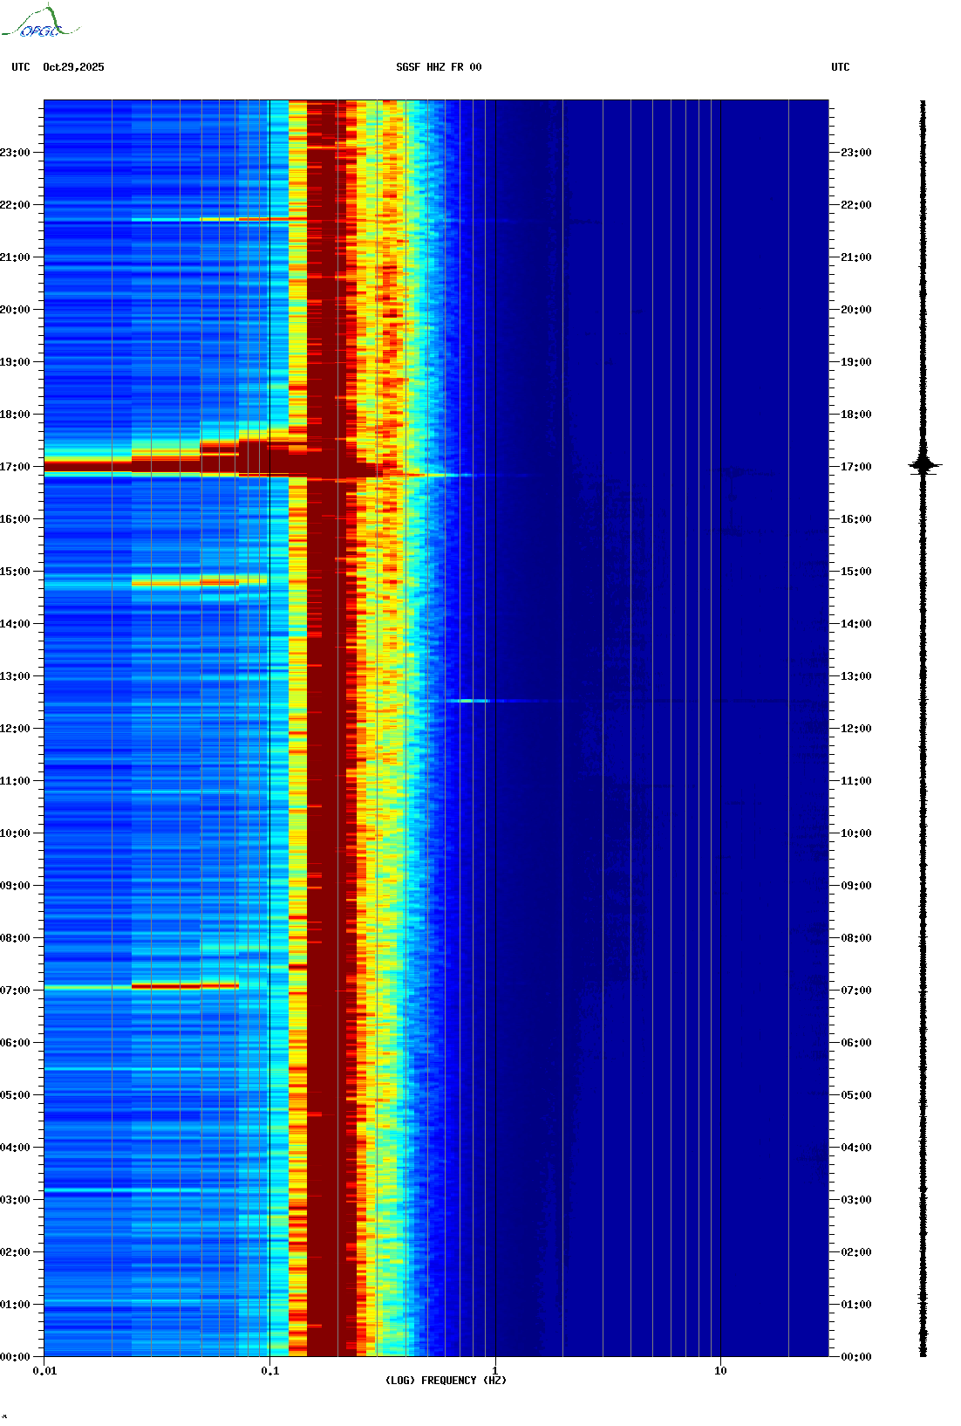Click the 0.01 frequency axis label

(x=44, y=1371)
